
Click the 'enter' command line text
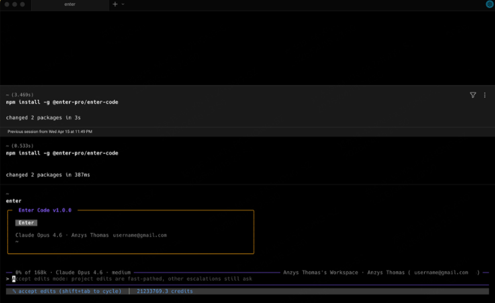coord(13,201)
